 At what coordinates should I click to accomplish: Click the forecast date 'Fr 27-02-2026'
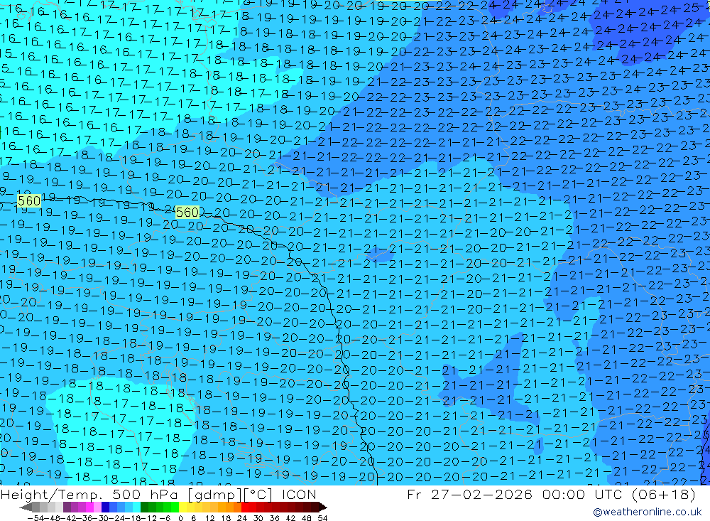tap(469, 494)
